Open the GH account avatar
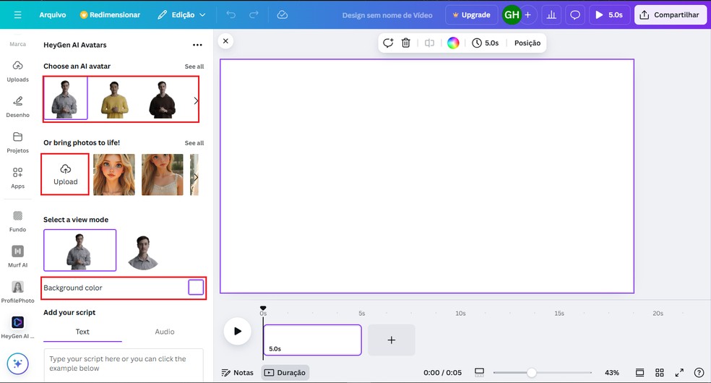711x383 pixels. point(512,15)
